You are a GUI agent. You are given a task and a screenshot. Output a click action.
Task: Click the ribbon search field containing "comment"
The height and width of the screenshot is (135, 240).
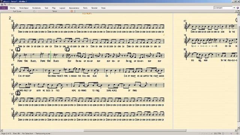[223, 8]
